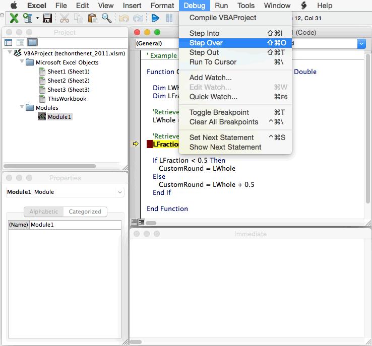This screenshot has height=346, width=372.
Task: Choose Quick Watch... menu item
Action: (x=235, y=97)
